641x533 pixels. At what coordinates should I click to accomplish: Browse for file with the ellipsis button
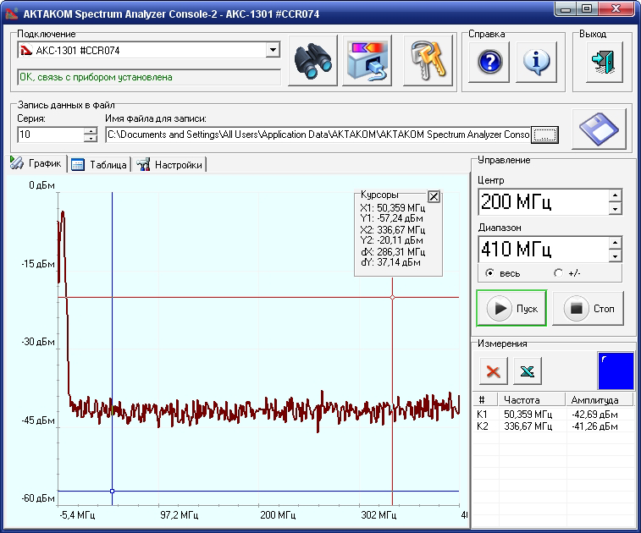tap(545, 135)
